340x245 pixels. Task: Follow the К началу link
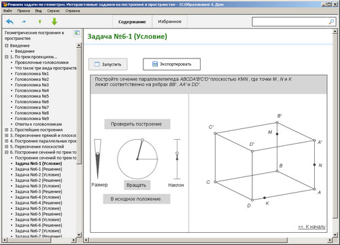pyautogui.click(x=312, y=227)
